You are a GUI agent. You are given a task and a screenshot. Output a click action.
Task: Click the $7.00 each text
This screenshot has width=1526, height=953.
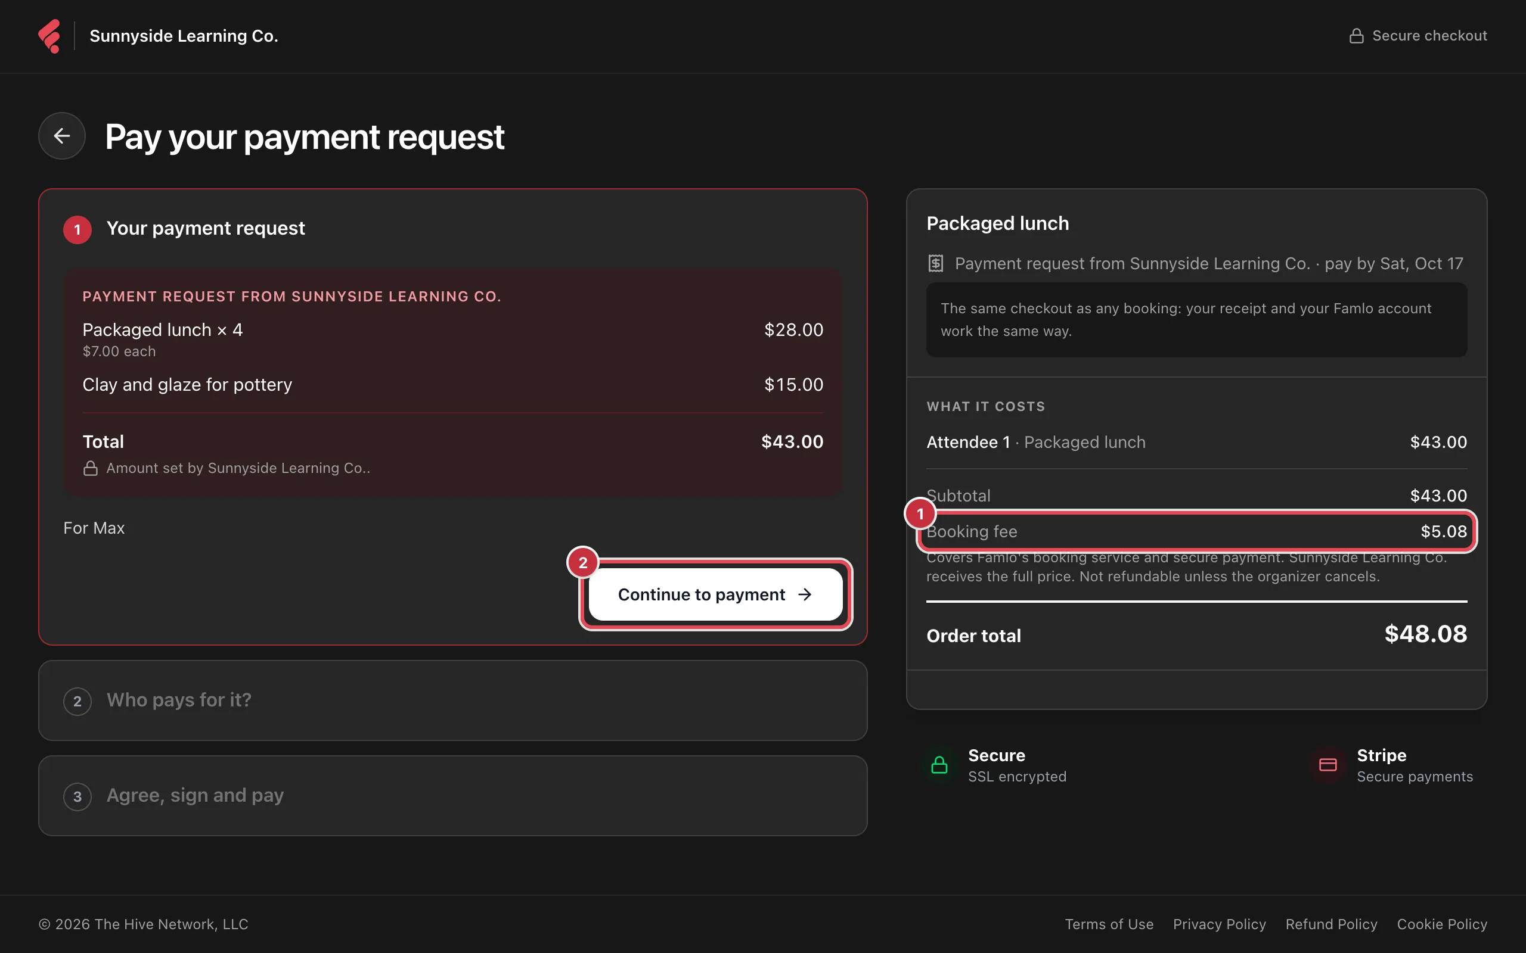point(119,351)
